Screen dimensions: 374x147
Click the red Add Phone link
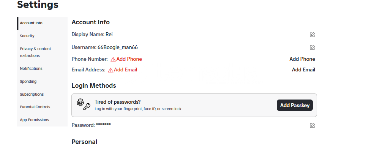(x=129, y=59)
